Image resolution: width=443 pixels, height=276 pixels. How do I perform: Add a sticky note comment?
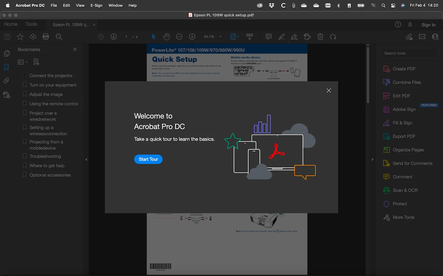(x=268, y=37)
